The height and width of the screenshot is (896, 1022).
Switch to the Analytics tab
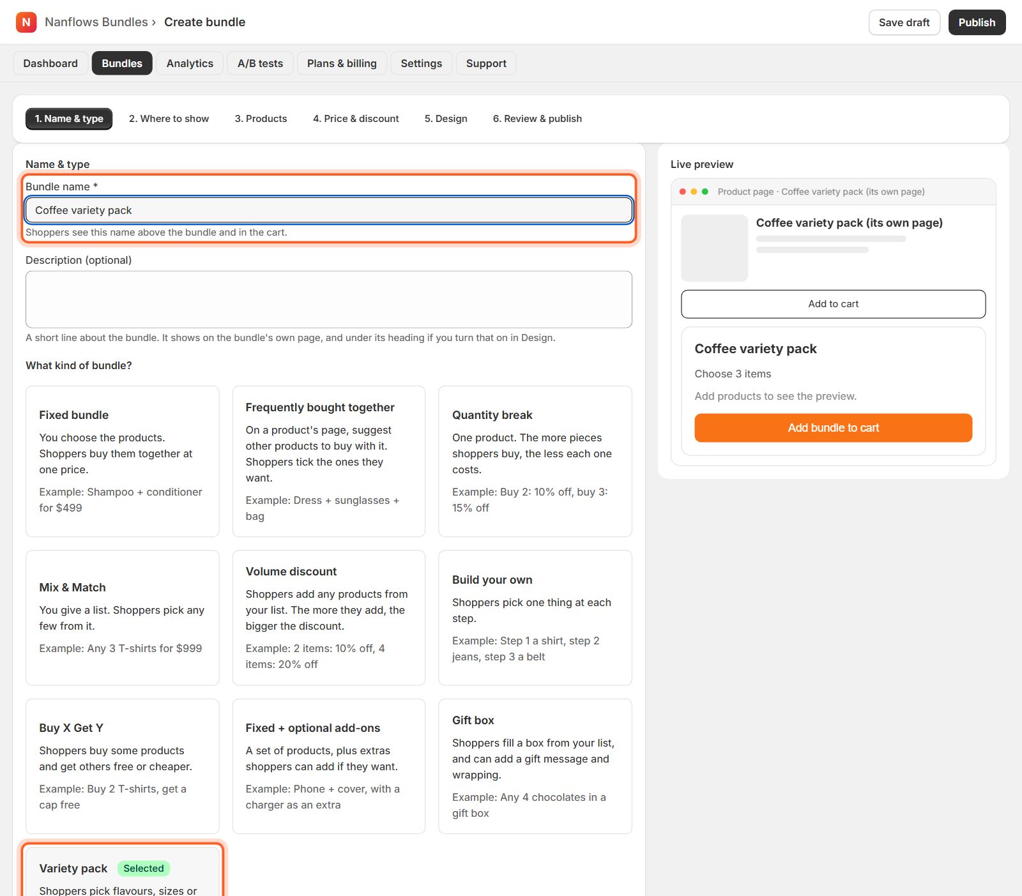(x=190, y=63)
